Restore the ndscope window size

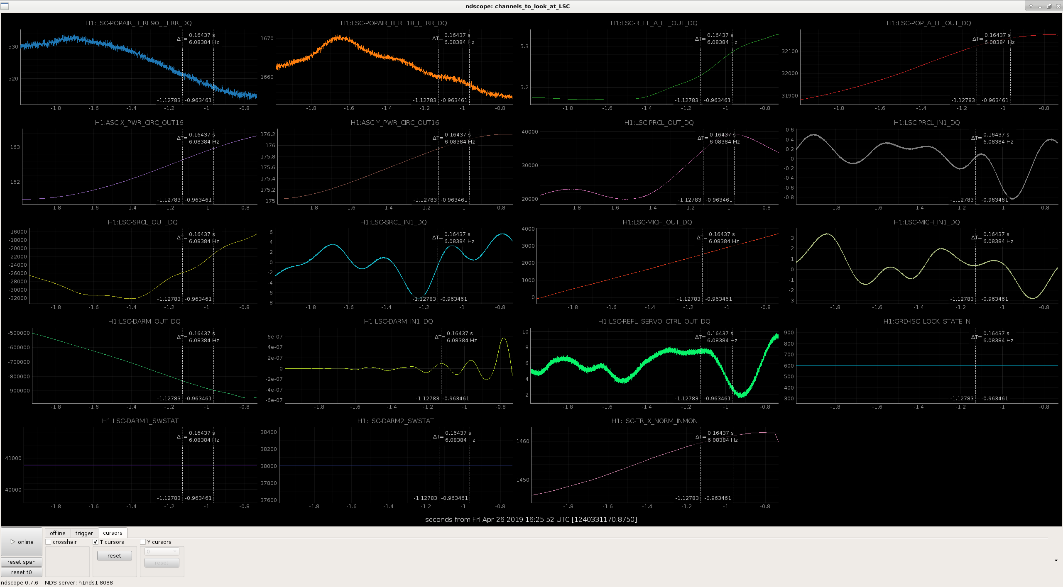[x=1049, y=6]
